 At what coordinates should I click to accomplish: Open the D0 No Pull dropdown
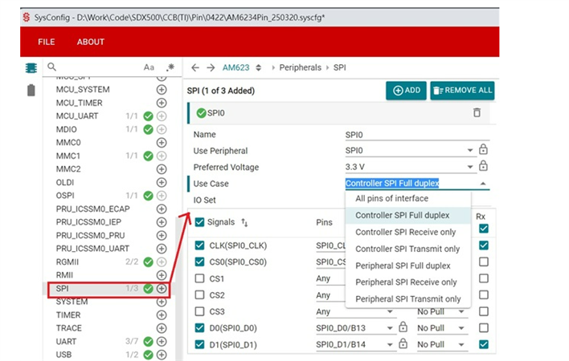click(x=442, y=328)
